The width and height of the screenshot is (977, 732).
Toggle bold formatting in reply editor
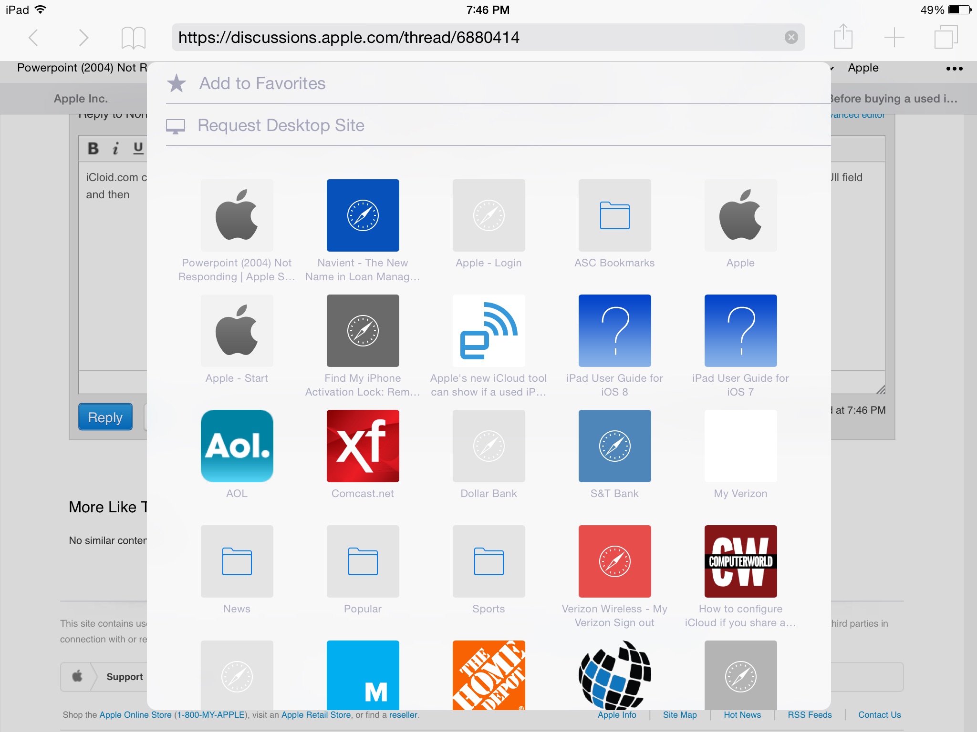click(x=94, y=148)
